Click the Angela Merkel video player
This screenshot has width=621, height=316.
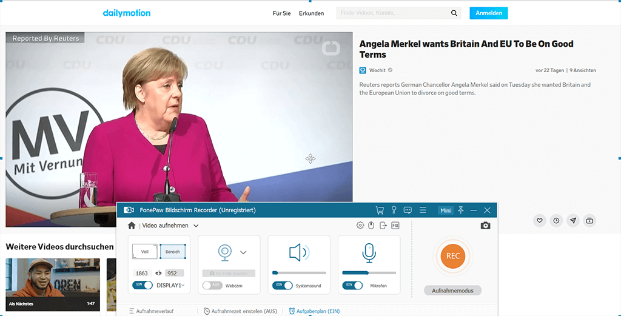point(179,129)
